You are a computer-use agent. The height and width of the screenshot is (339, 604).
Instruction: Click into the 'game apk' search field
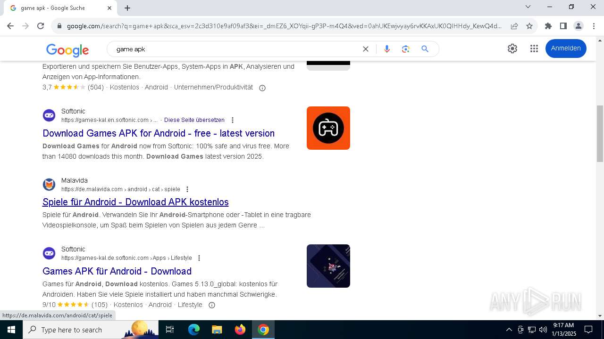pyautogui.click(x=236, y=49)
